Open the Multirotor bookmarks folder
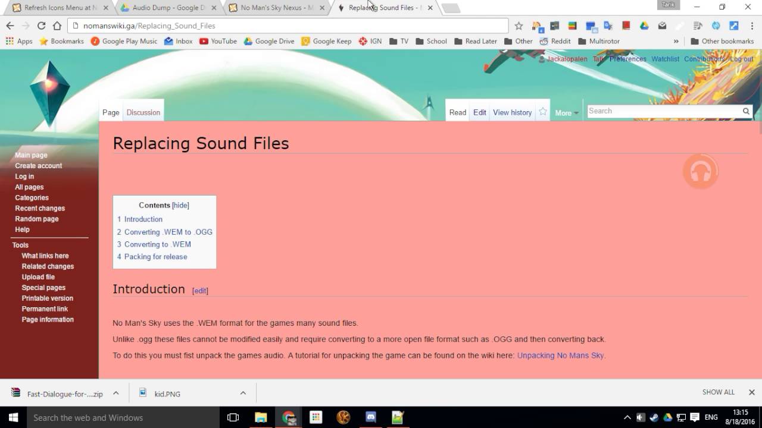The height and width of the screenshot is (428, 762). pos(599,41)
